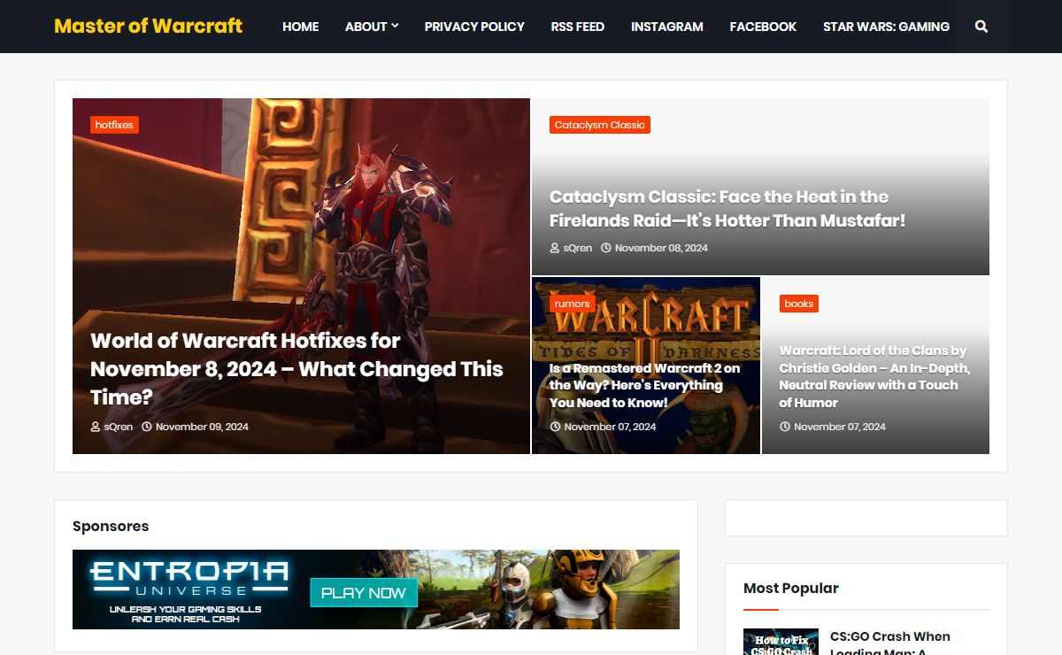1062x655 pixels.
Task: Click the November 08, 2024 post date
Action: tap(661, 248)
